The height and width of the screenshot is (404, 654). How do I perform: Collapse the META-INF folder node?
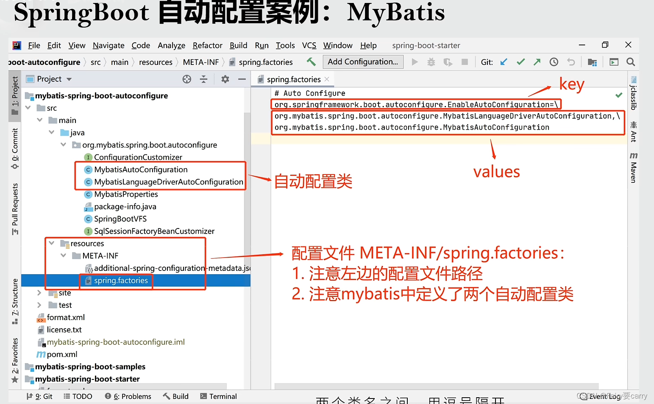point(64,255)
